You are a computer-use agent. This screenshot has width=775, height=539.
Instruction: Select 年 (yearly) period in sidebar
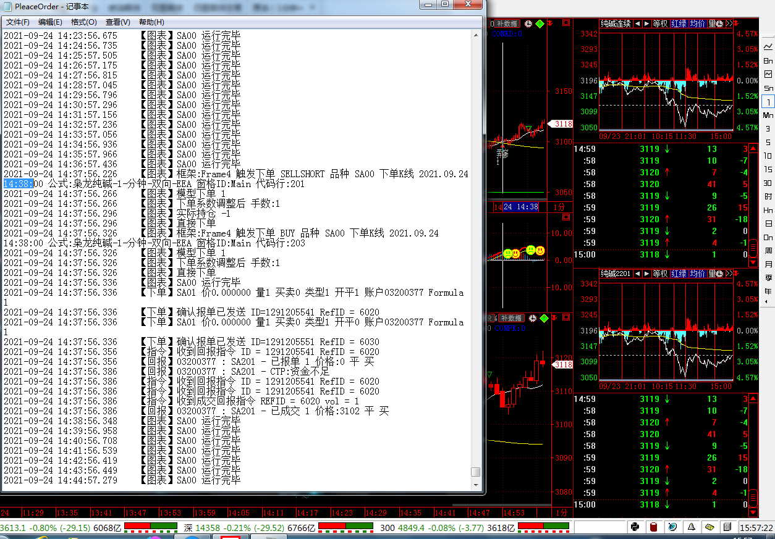coord(768,291)
